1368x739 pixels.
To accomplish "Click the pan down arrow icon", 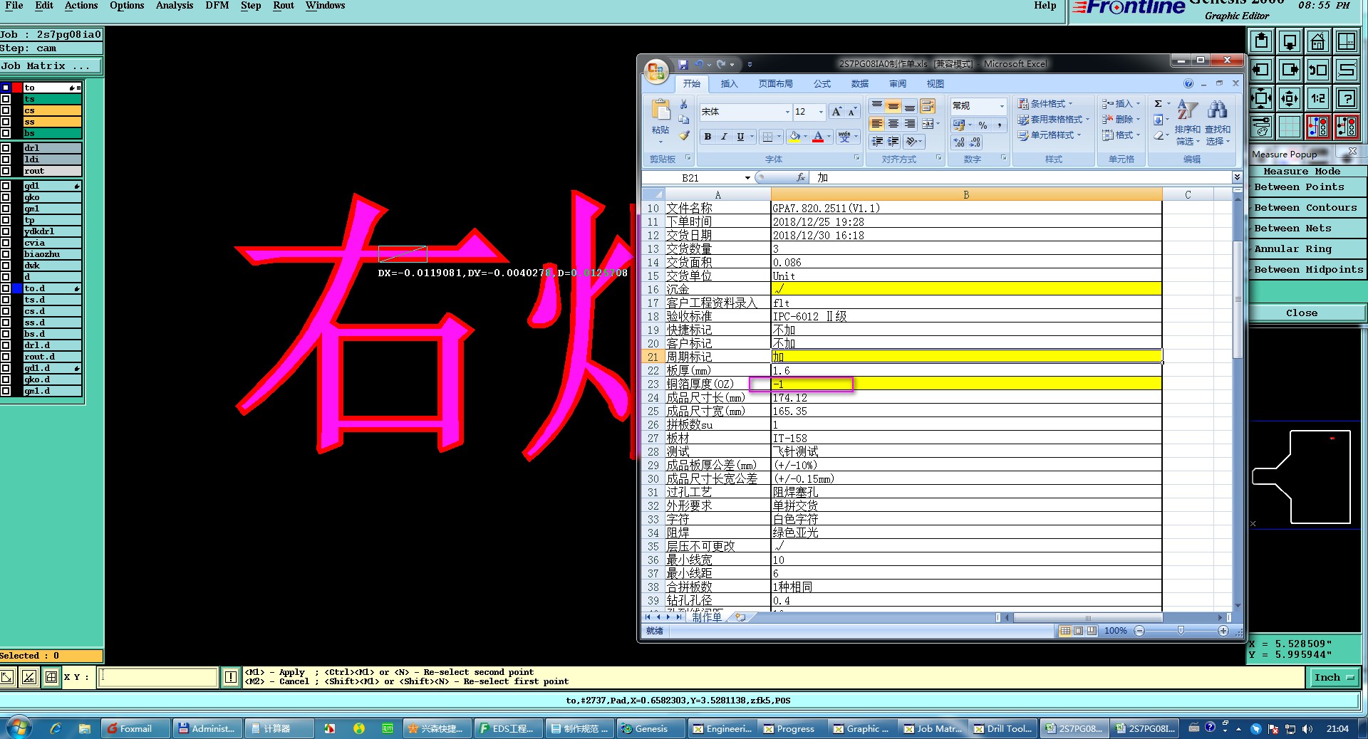I will click(1290, 42).
